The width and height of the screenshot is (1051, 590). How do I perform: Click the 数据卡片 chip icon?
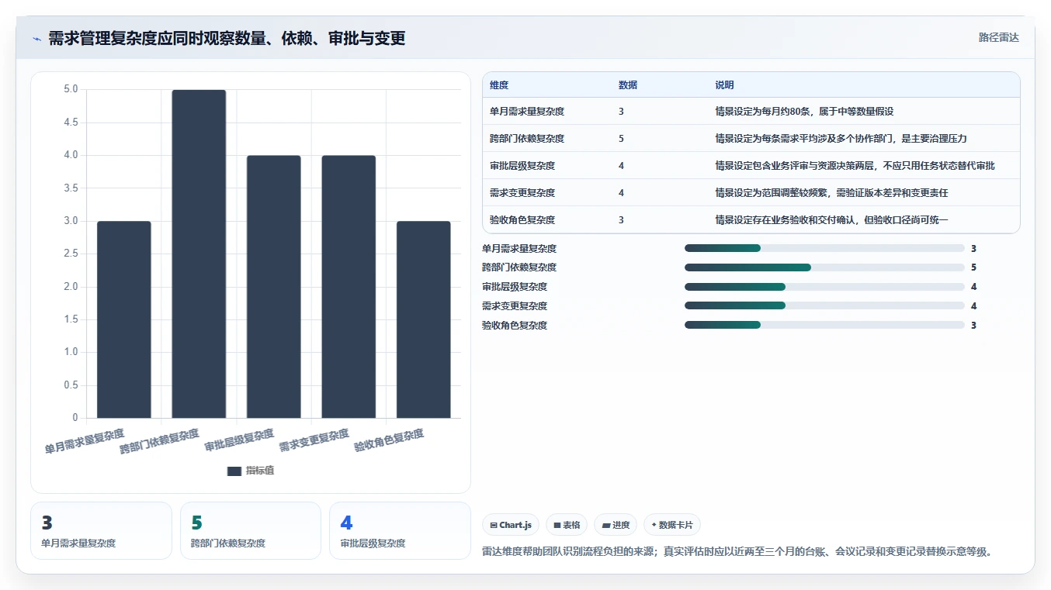654,525
